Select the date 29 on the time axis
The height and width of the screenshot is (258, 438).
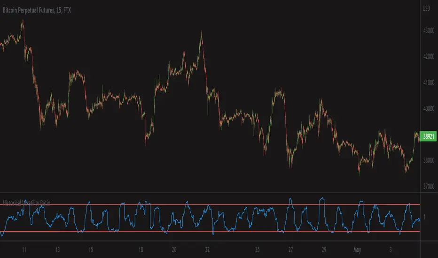pyautogui.click(x=324, y=250)
